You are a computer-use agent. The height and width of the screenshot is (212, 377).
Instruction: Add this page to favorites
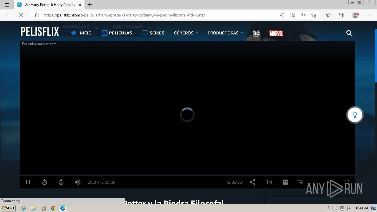pyautogui.click(x=314, y=15)
